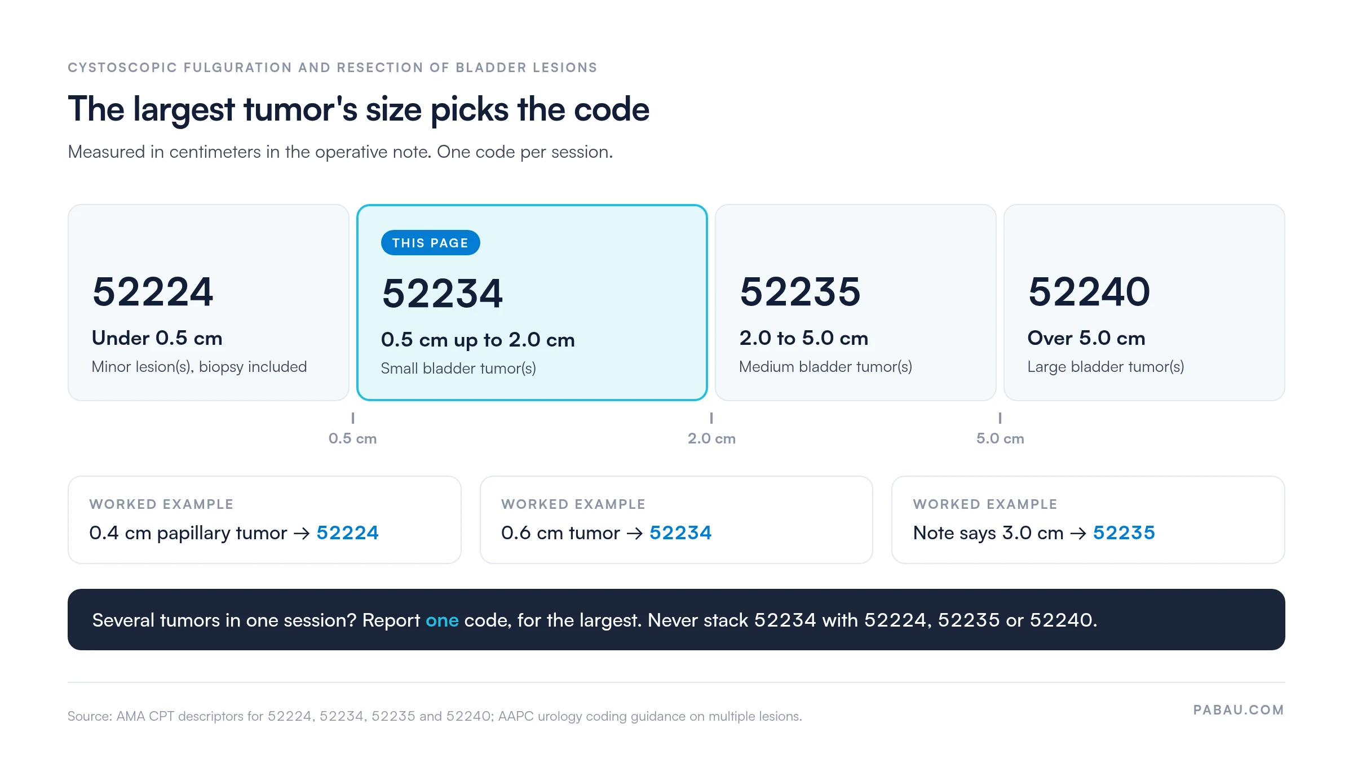Click the arrow after Note says 3.0 cm

coord(1078,533)
